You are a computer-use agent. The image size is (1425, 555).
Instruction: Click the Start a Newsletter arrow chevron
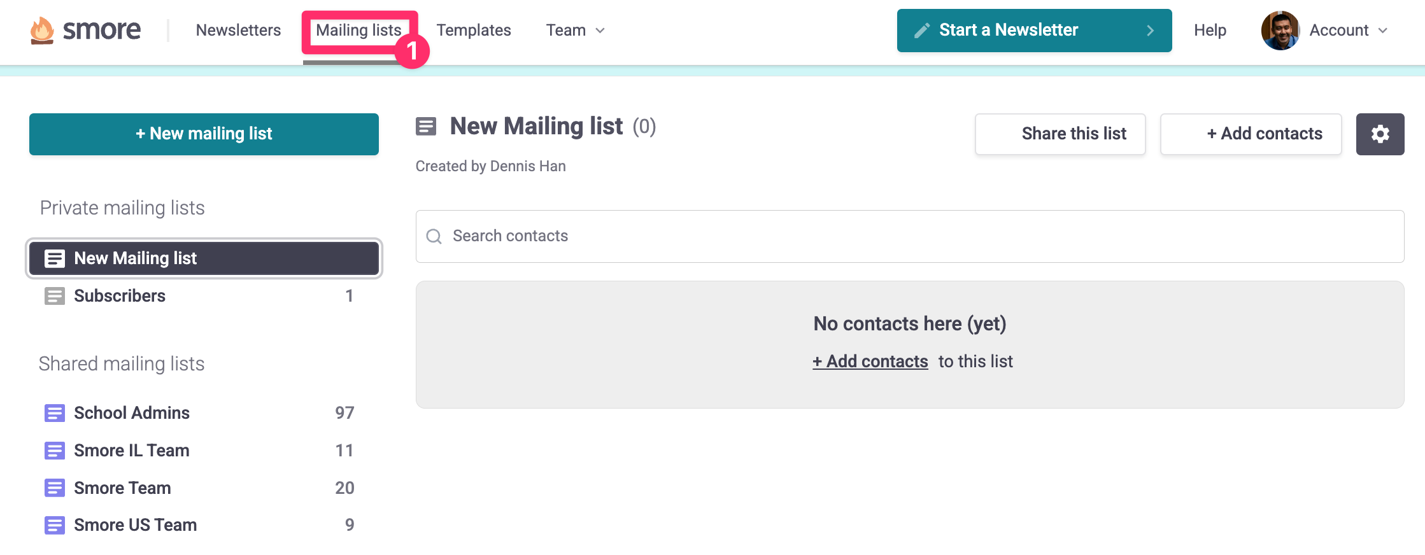(x=1150, y=31)
